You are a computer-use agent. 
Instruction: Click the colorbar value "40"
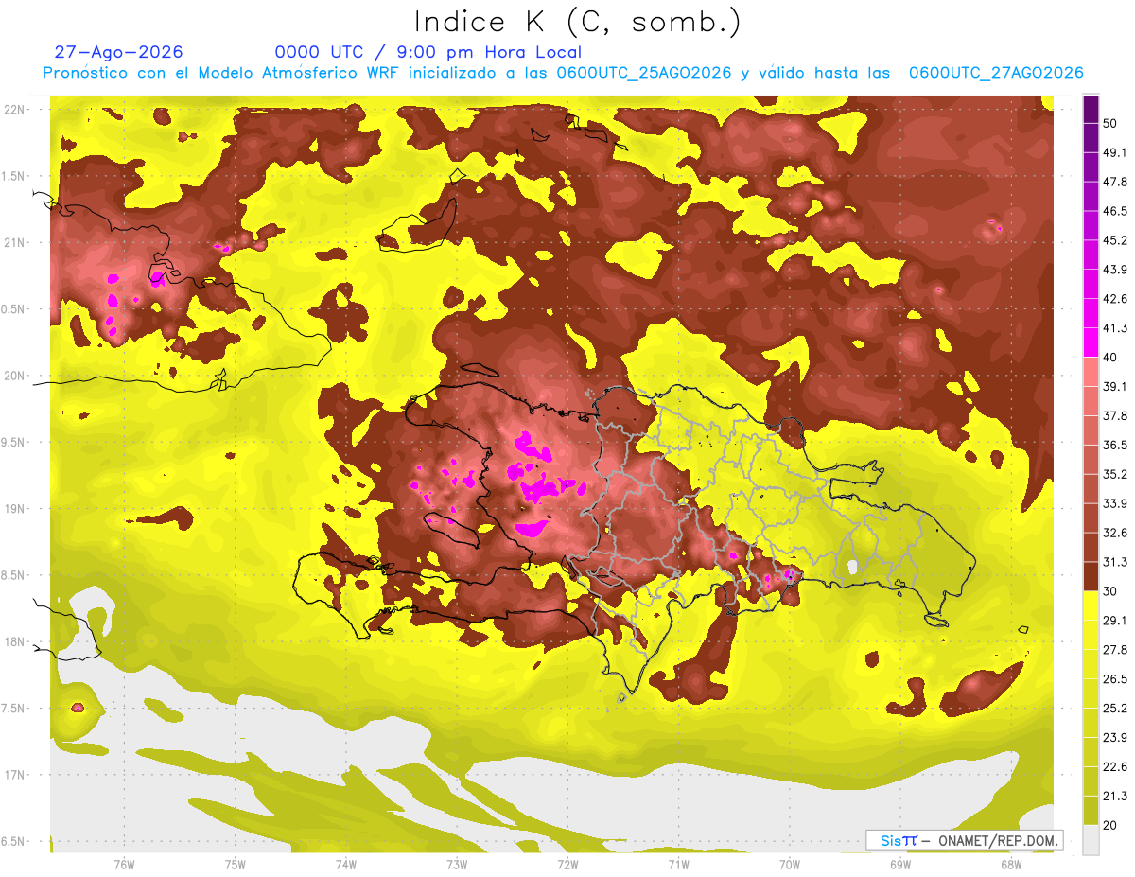1110,357
